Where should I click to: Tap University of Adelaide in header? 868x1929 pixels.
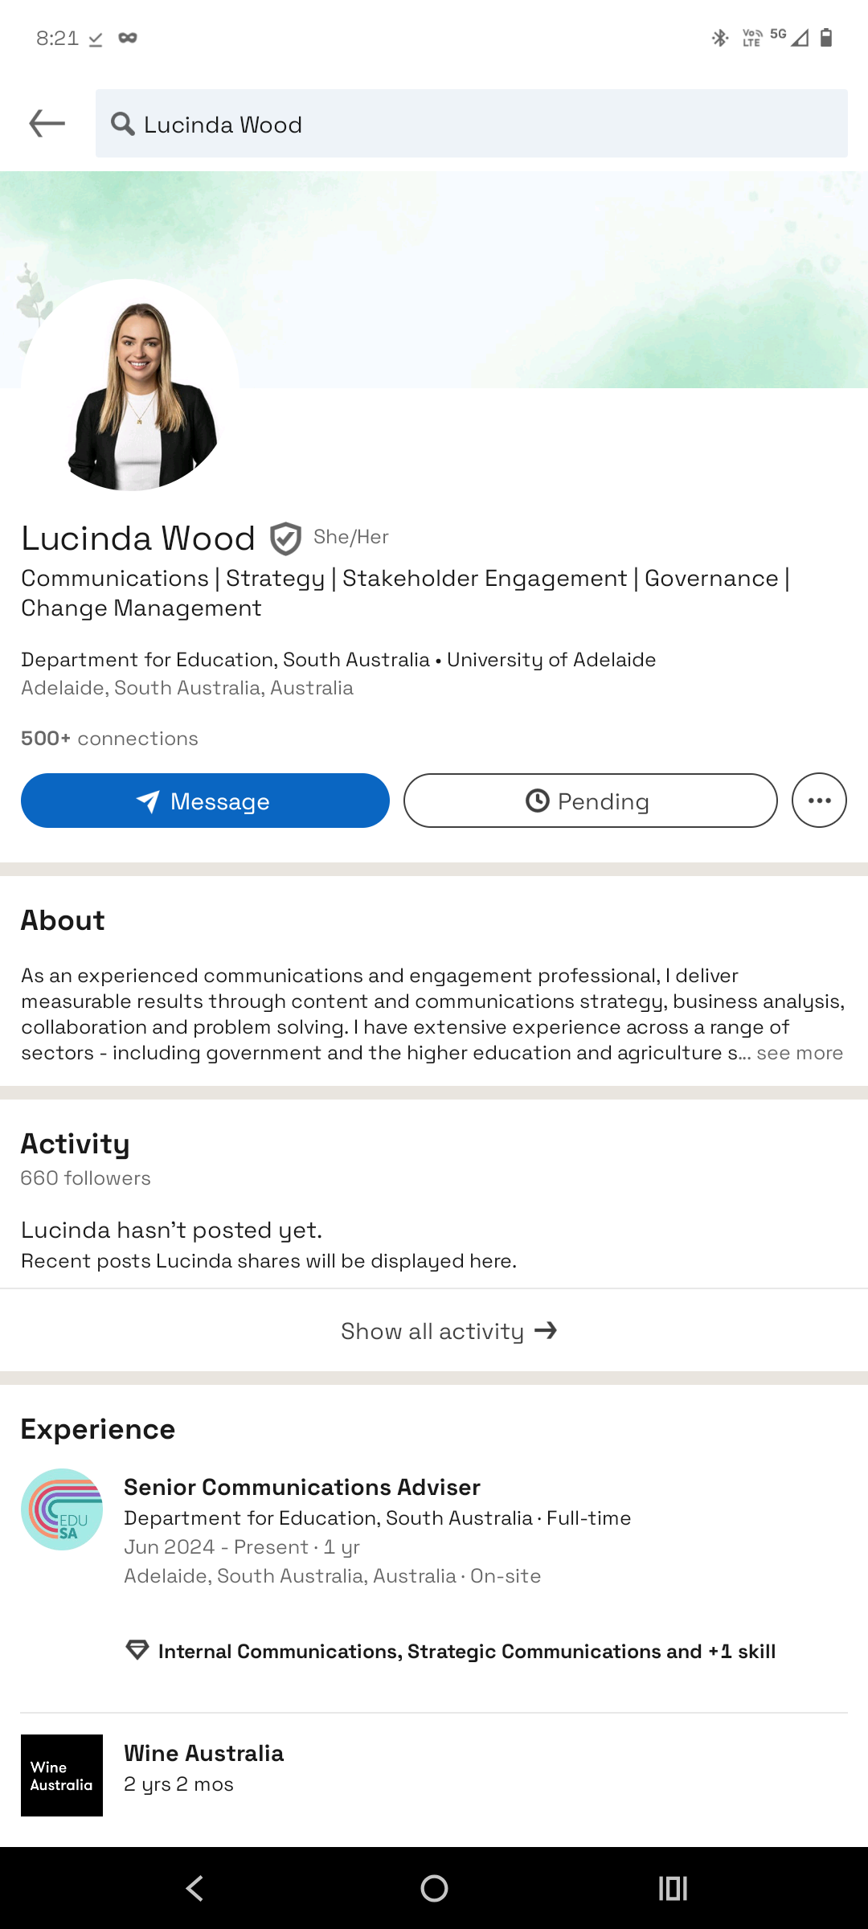coord(551,660)
